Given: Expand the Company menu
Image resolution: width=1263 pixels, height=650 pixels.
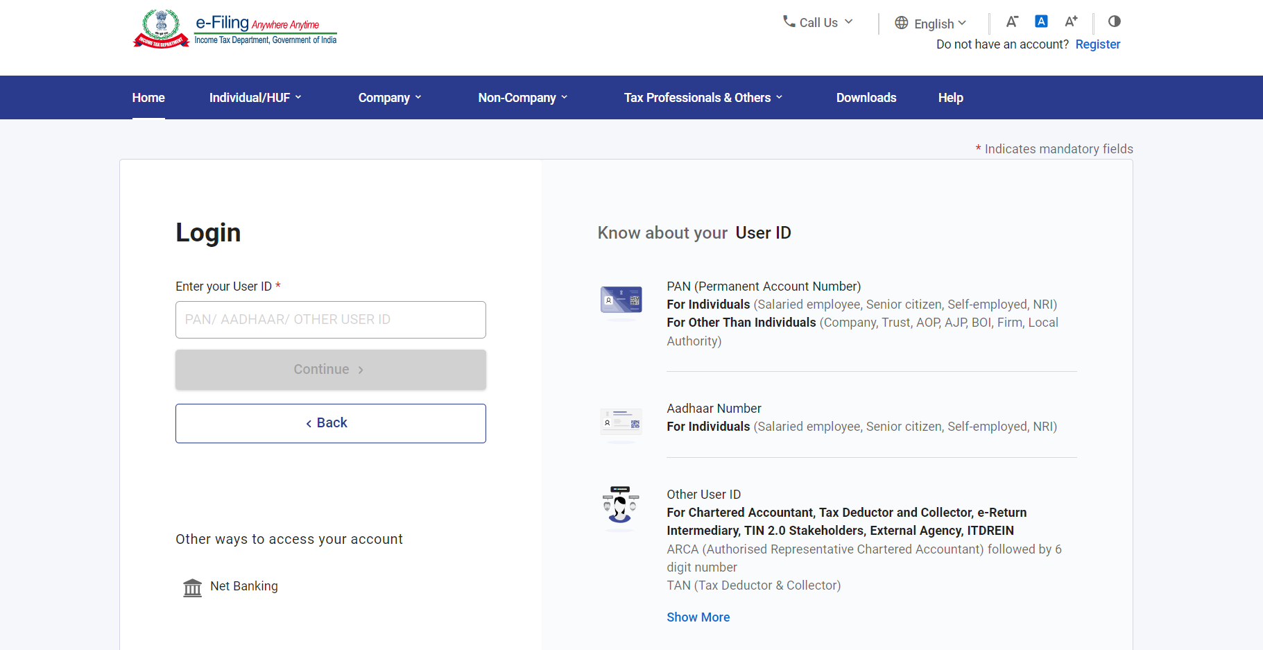Looking at the screenshot, I should click(389, 98).
